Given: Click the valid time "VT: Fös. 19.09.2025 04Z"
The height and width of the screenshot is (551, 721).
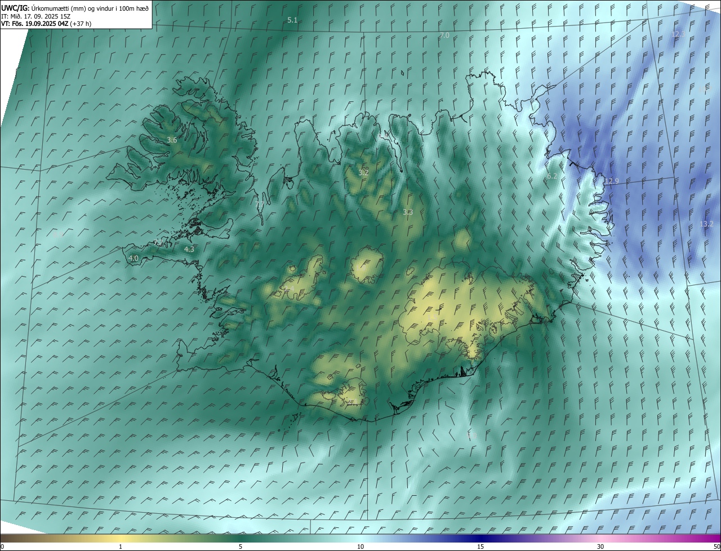Looking at the screenshot, I should pyautogui.click(x=35, y=24).
